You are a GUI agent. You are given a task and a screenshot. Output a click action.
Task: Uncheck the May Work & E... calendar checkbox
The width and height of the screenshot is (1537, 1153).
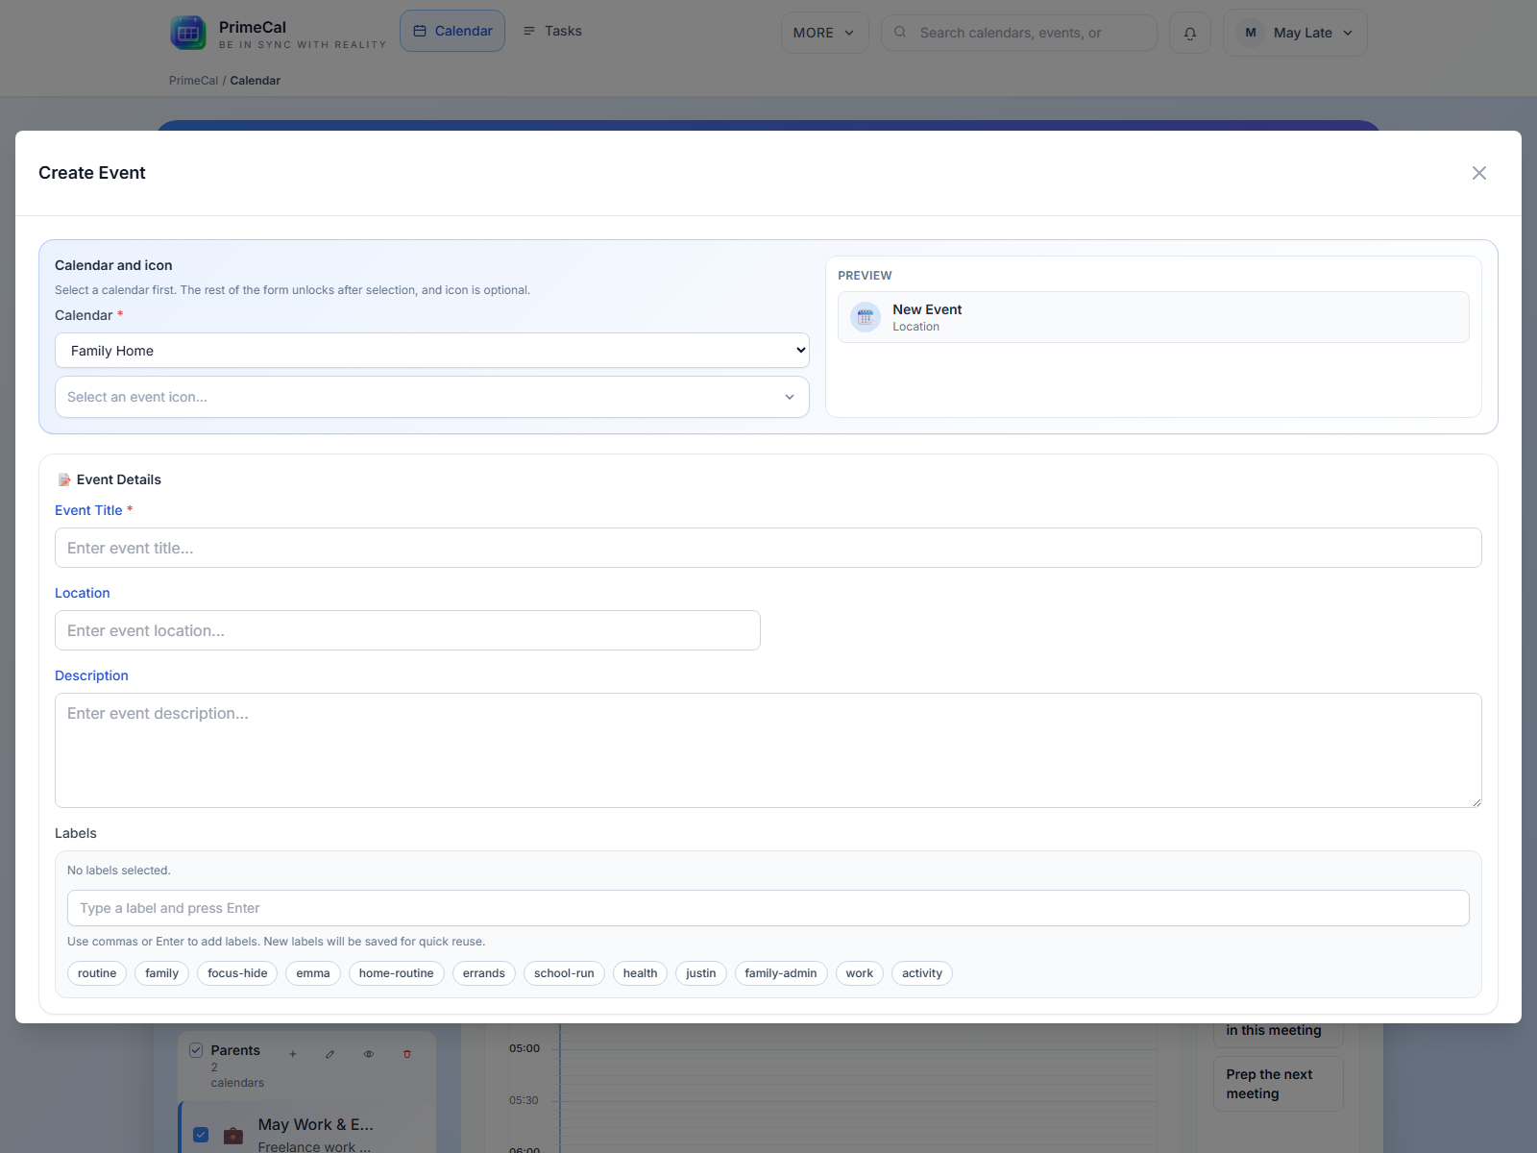click(x=200, y=1135)
